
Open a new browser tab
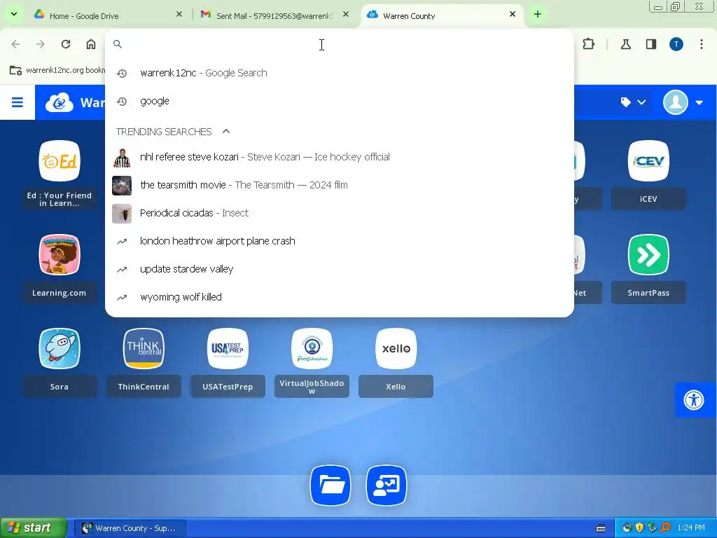(538, 14)
